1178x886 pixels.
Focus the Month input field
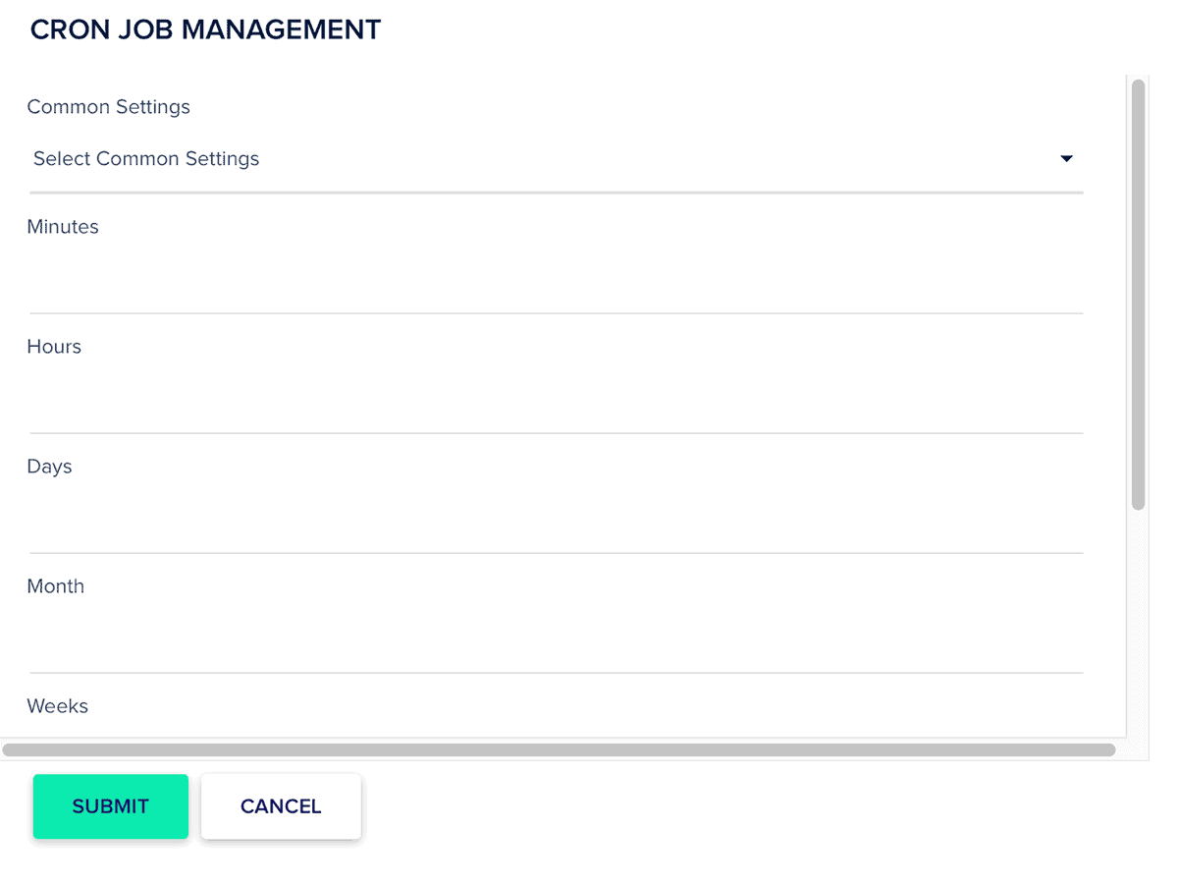pos(556,640)
